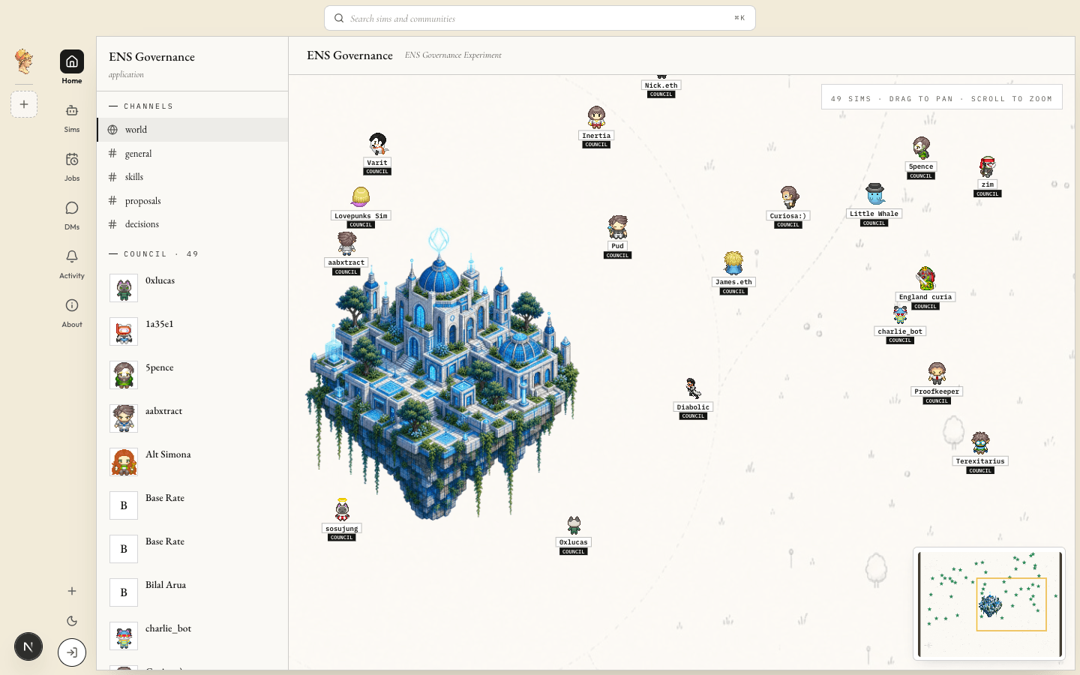Click the Little Whale sim character
This screenshot has height=675, width=1080.
pyautogui.click(x=874, y=195)
